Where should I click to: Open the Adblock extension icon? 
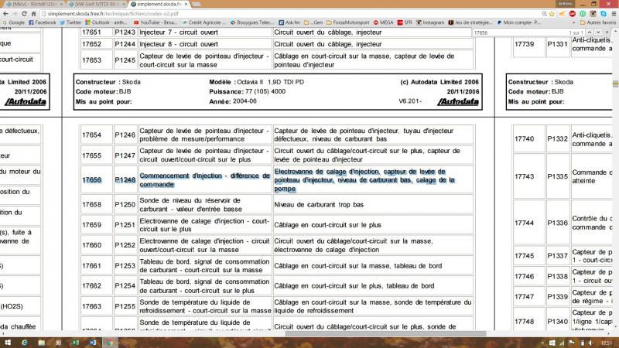(573, 13)
